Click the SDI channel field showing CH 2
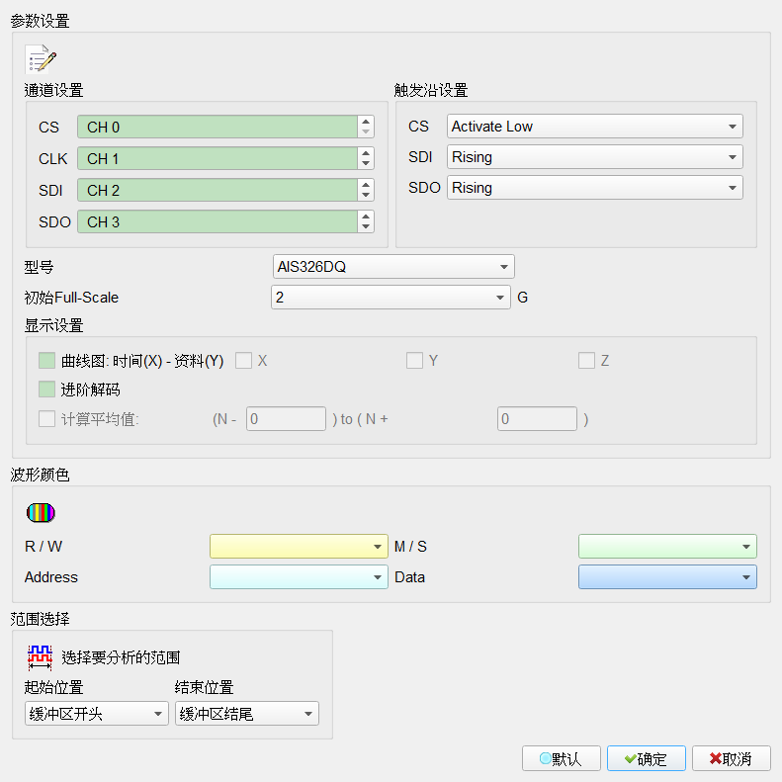 click(x=217, y=190)
